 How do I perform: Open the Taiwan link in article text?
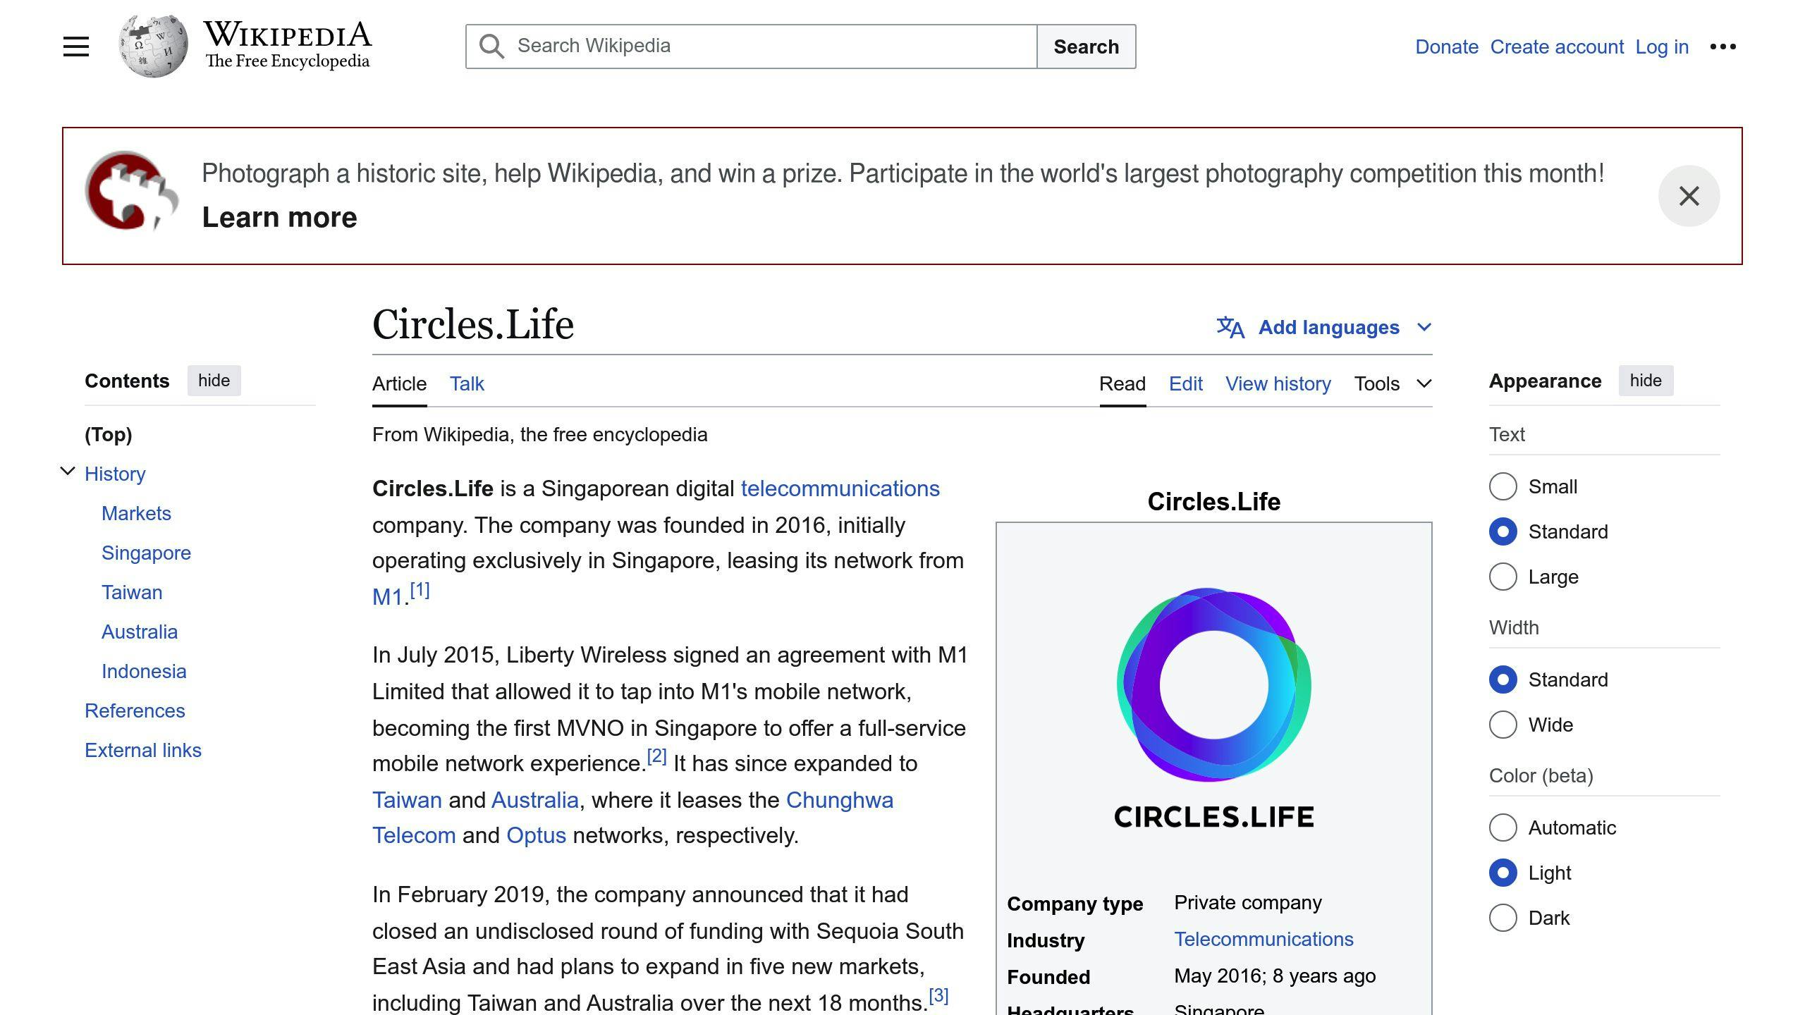(x=407, y=800)
